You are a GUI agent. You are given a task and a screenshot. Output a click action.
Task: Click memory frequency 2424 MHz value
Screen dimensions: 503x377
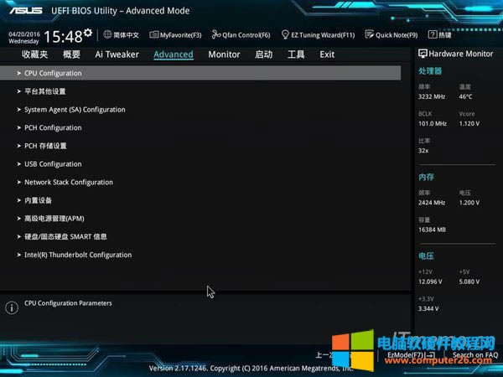[x=432, y=203]
